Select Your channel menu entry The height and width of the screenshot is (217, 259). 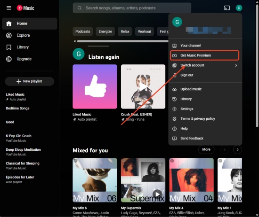coord(205,46)
